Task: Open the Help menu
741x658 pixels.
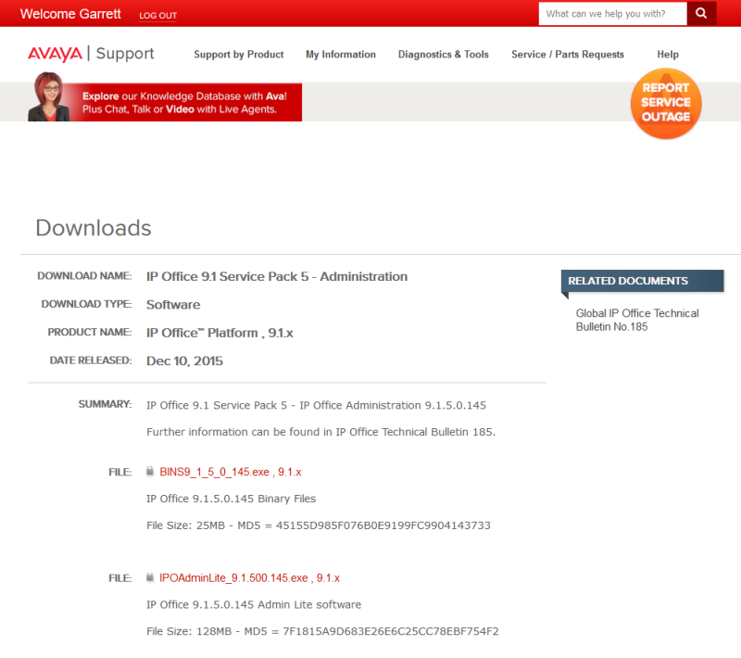Action: coord(668,55)
